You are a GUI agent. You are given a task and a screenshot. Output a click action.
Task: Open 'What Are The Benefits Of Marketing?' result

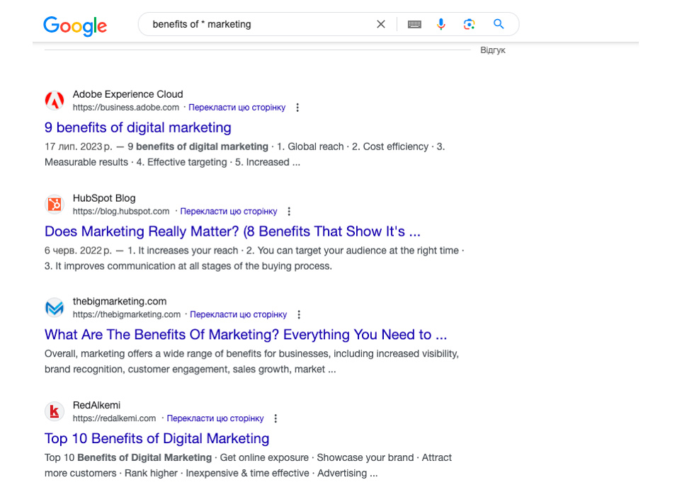point(246,335)
